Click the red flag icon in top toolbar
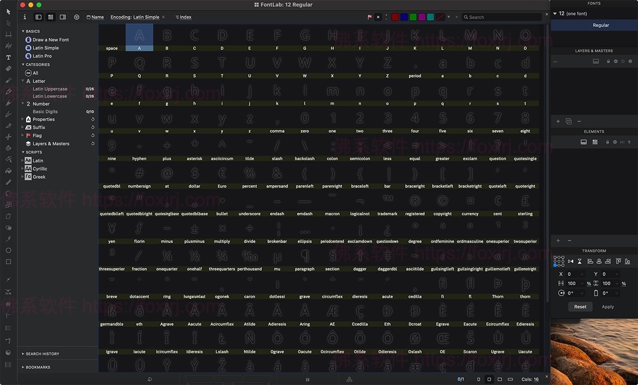The height and width of the screenshot is (385, 638). tap(370, 17)
